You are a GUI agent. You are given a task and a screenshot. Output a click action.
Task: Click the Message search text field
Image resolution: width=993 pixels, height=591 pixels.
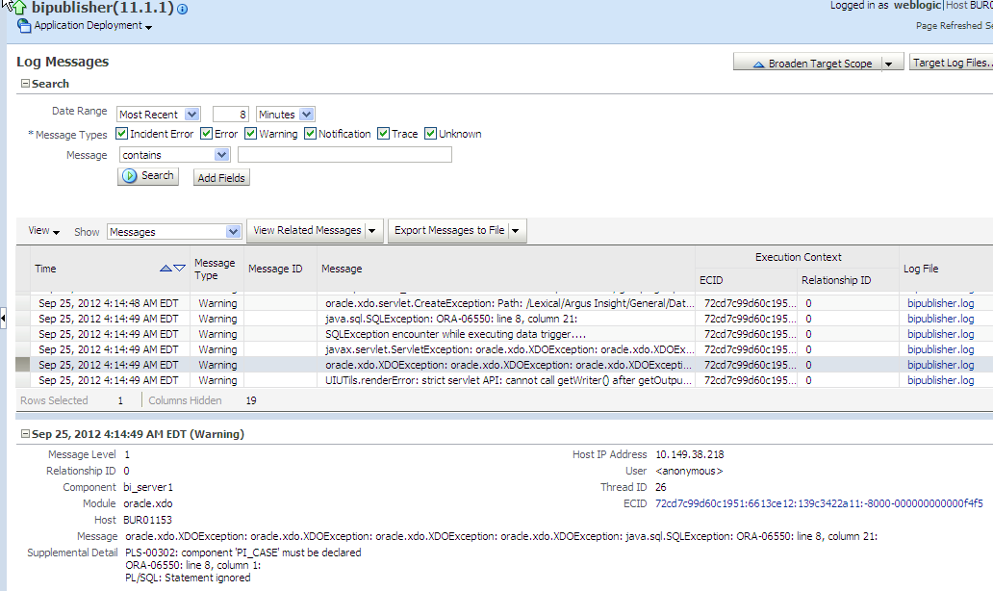click(344, 155)
